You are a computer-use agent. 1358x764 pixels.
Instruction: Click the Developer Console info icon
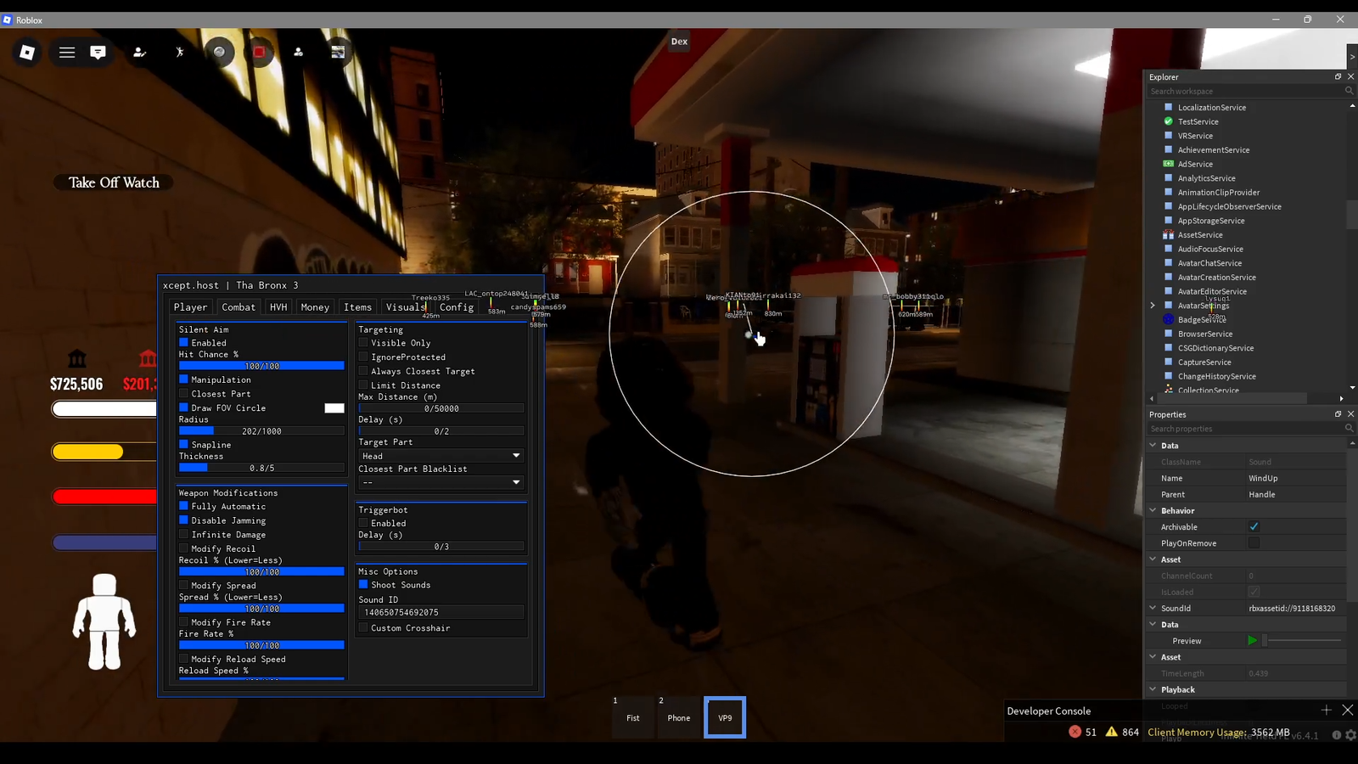pos(1336,735)
